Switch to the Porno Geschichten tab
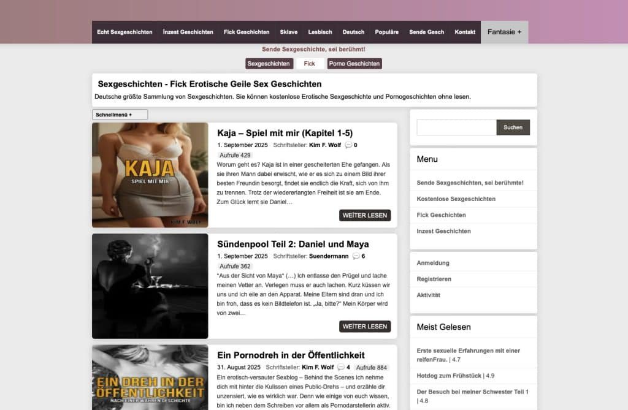This screenshot has width=628, height=410. click(355, 63)
